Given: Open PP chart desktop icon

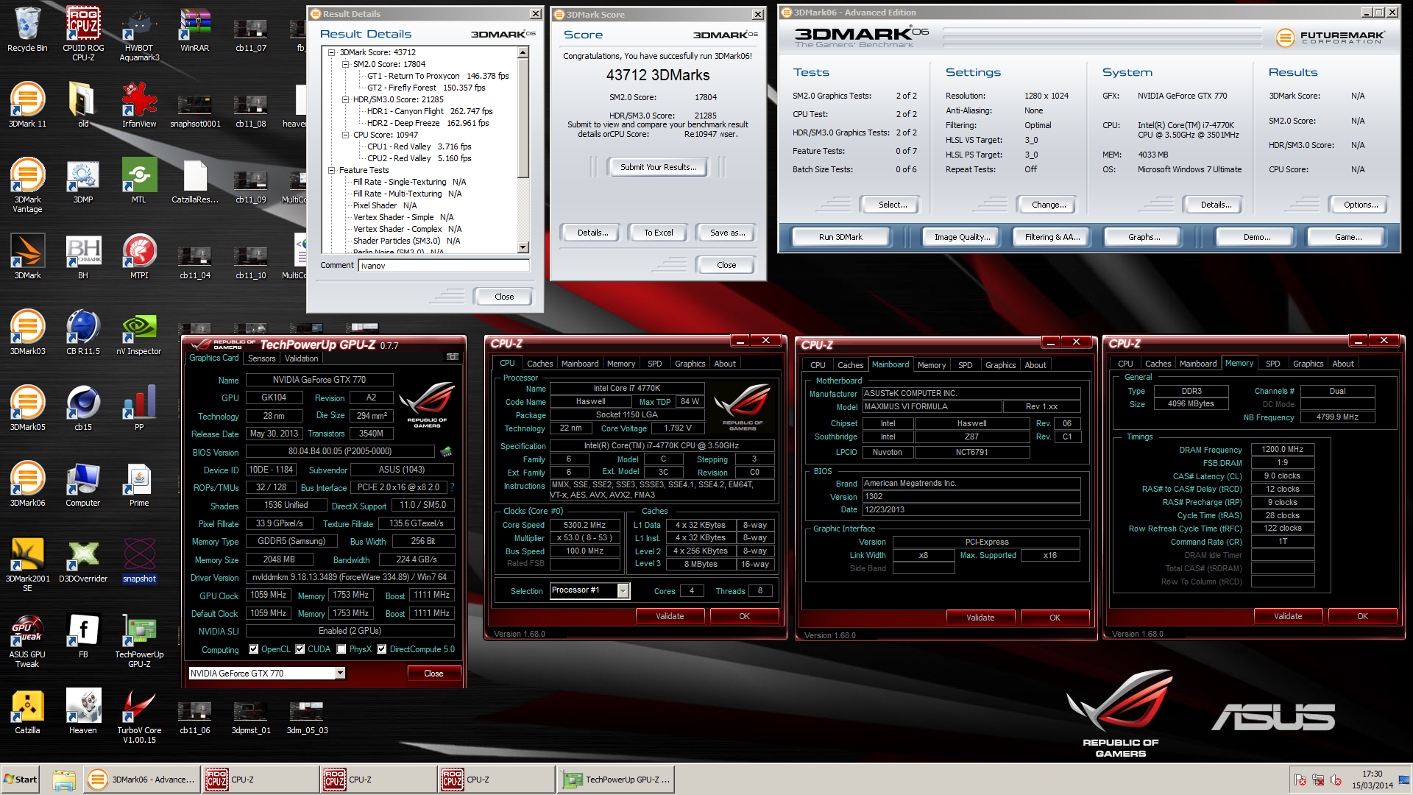Looking at the screenshot, I should click(139, 407).
